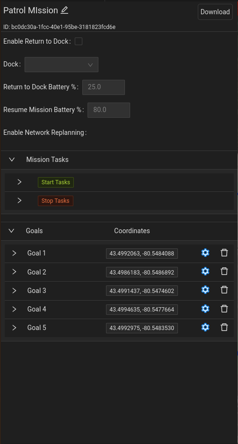
Task: Delete Goal 1 with trash icon
Action: (x=224, y=253)
